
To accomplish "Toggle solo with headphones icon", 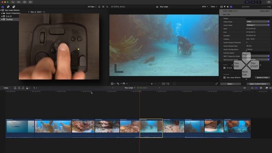I will click(x=252, y=88).
